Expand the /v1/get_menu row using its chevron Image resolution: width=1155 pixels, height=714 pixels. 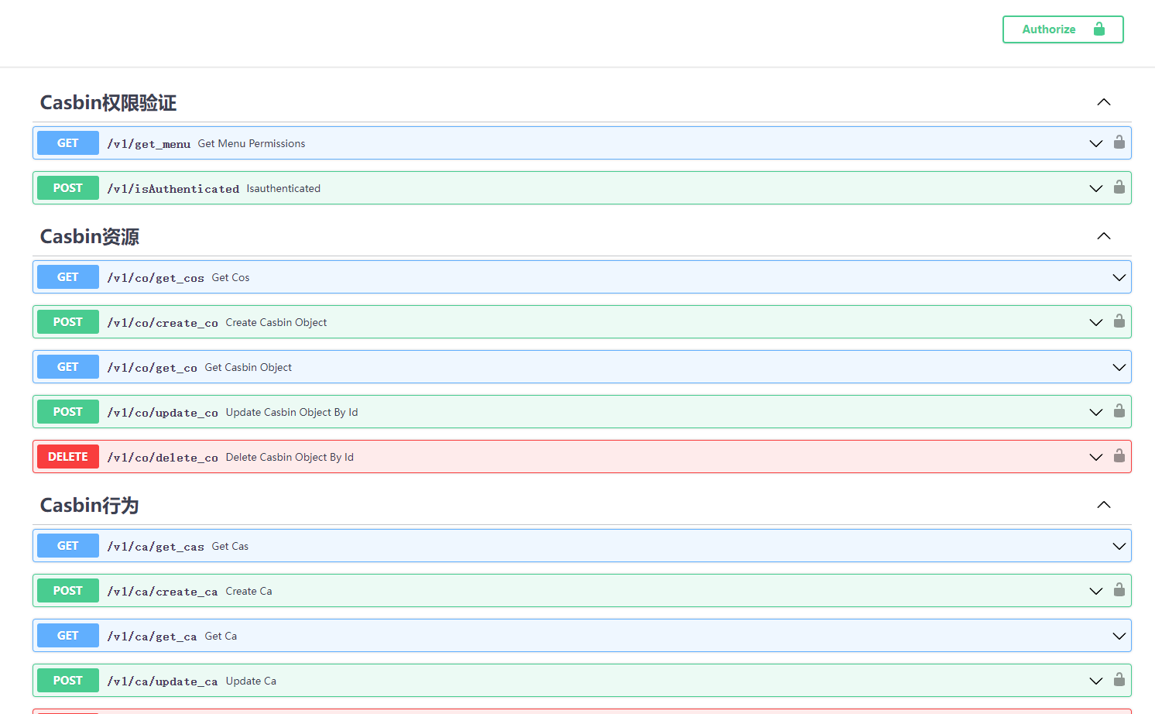tap(1096, 143)
